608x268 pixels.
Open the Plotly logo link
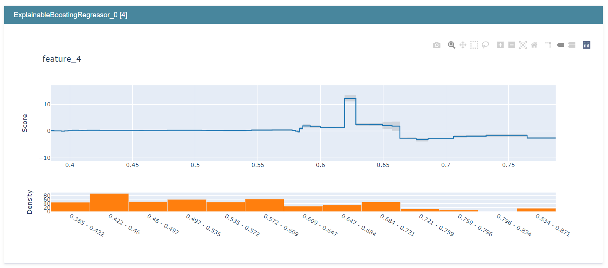587,45
